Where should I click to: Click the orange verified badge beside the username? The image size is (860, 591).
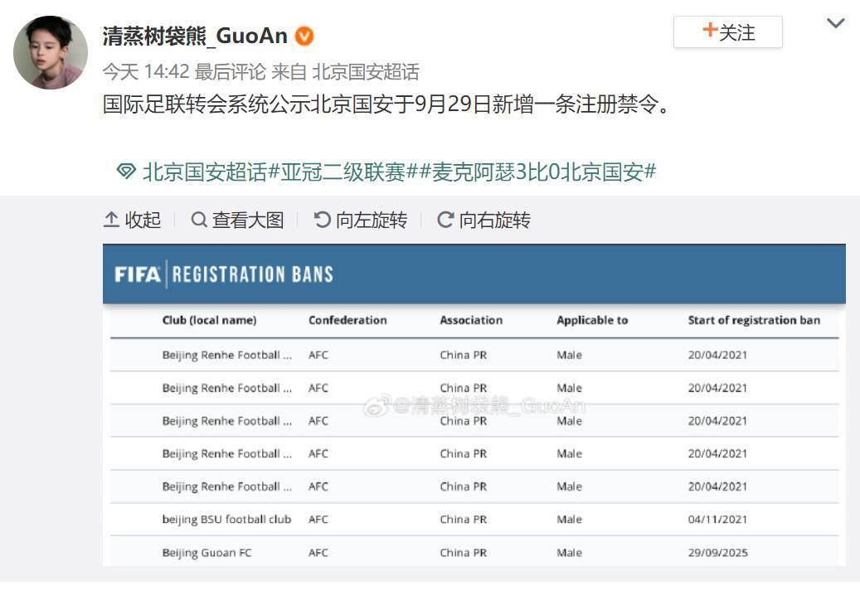pyautogui.click(x=304, y=36)
